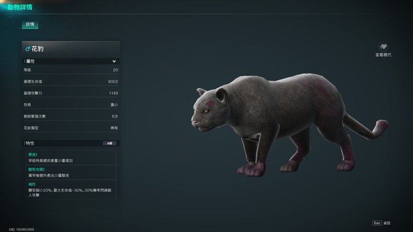Click the 基礎攻擊力 value 1149
The image size is (413, 232).
[x=113, y=93]
